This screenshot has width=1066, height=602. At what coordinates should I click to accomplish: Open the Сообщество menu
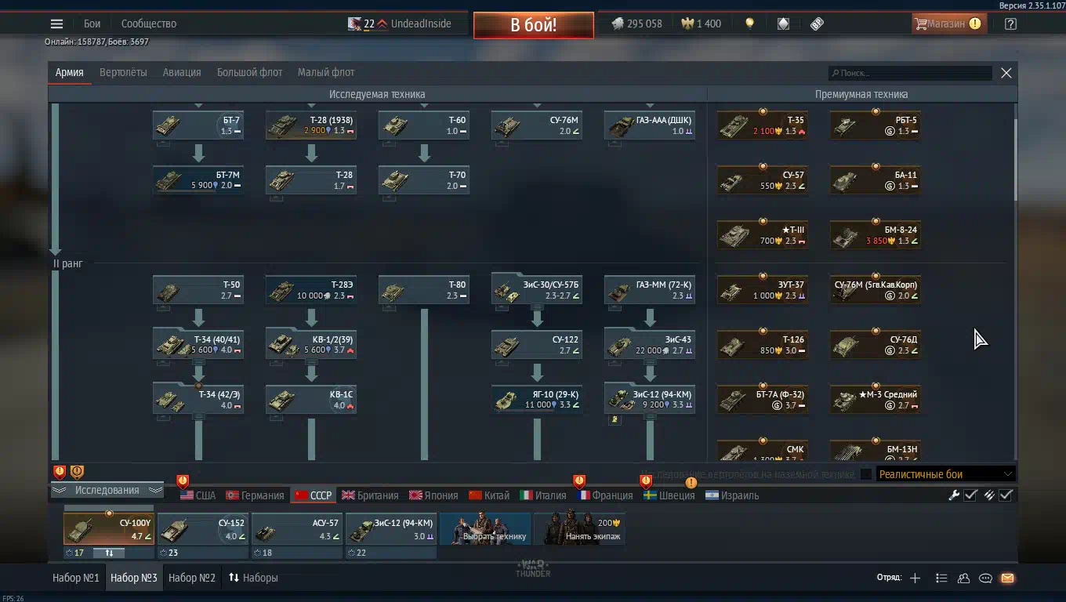tap(149, 24)
